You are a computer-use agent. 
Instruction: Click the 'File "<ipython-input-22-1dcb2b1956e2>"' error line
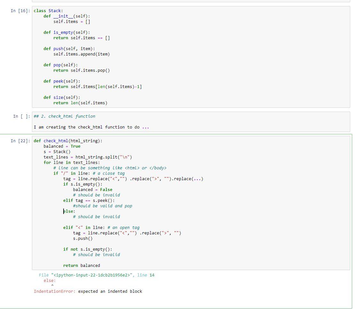click(x=97, y=275)
